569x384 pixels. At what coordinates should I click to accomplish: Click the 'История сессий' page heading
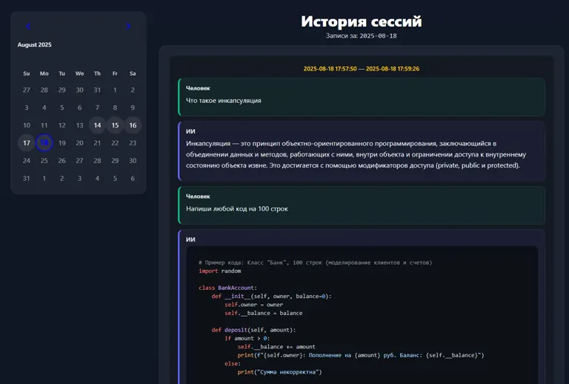tap(362, 21)
